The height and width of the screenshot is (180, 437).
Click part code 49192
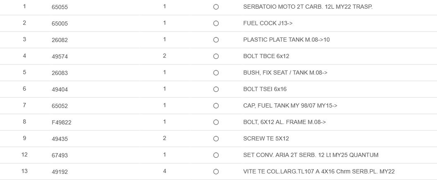point(59,172)
